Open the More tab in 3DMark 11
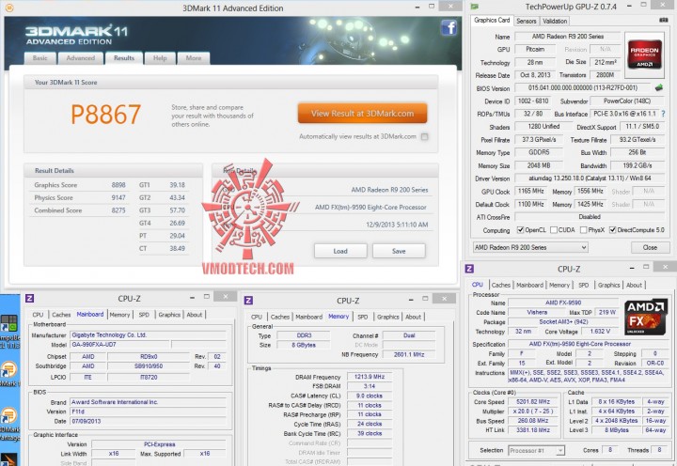 coord(194,58)
